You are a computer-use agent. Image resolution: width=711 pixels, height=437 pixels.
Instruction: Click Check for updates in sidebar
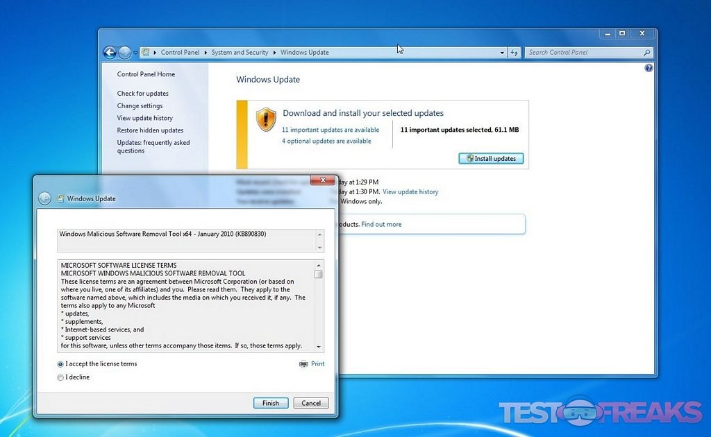[x=143, y=93]
